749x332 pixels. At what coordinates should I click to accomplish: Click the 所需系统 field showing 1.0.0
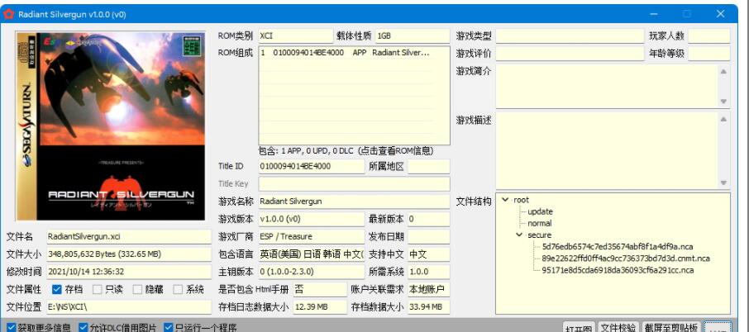(429, 272)
